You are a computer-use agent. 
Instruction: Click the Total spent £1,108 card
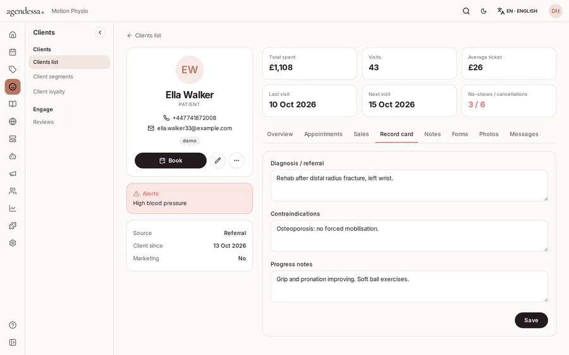point(310,63)
